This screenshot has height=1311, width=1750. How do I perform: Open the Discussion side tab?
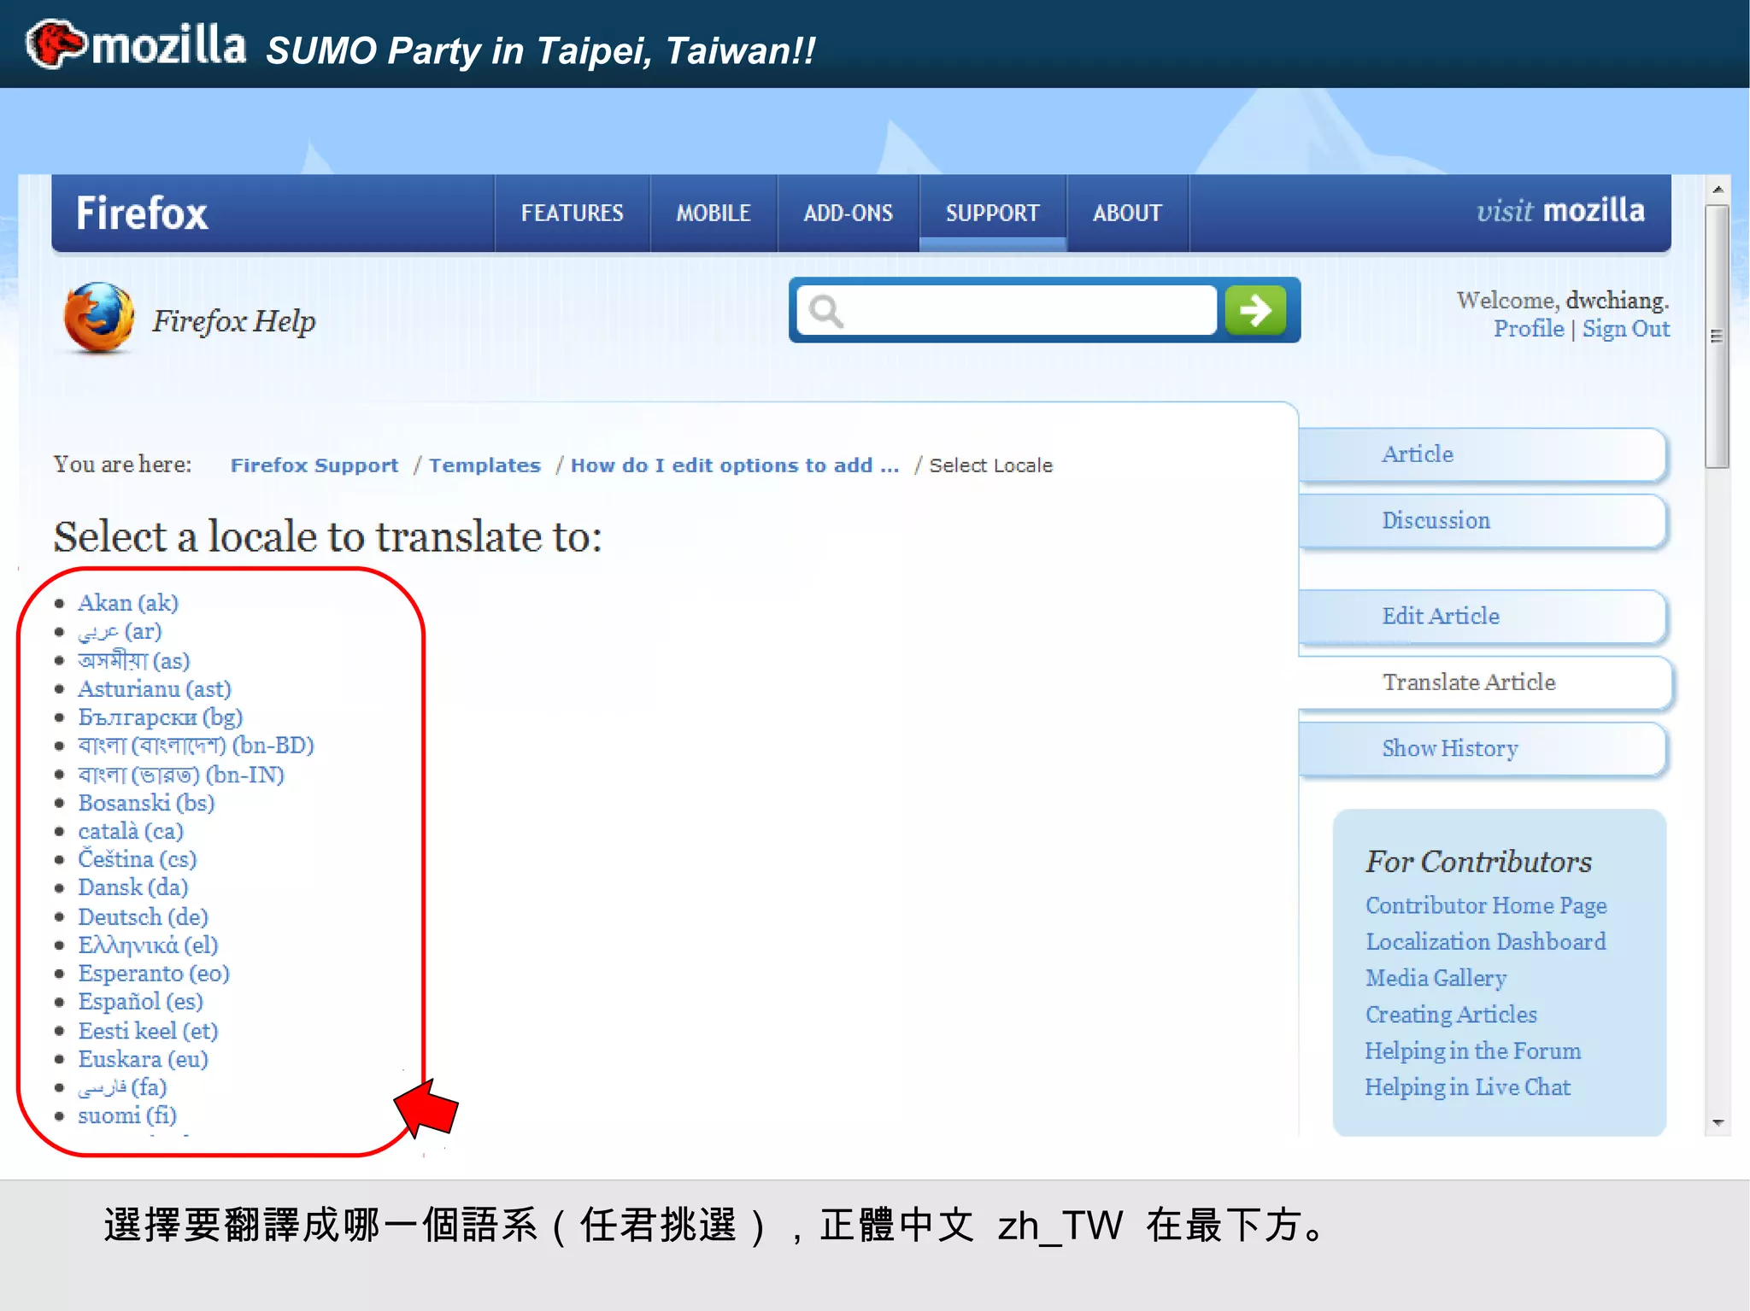(1483, 521)
